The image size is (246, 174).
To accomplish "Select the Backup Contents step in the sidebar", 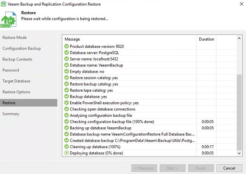I will [17, 59].
